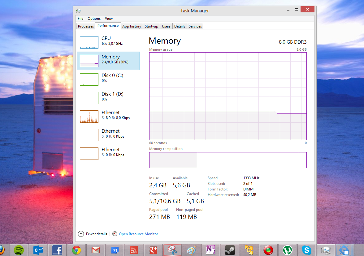Select Memory in the performance sidebar

click(108, 61)
